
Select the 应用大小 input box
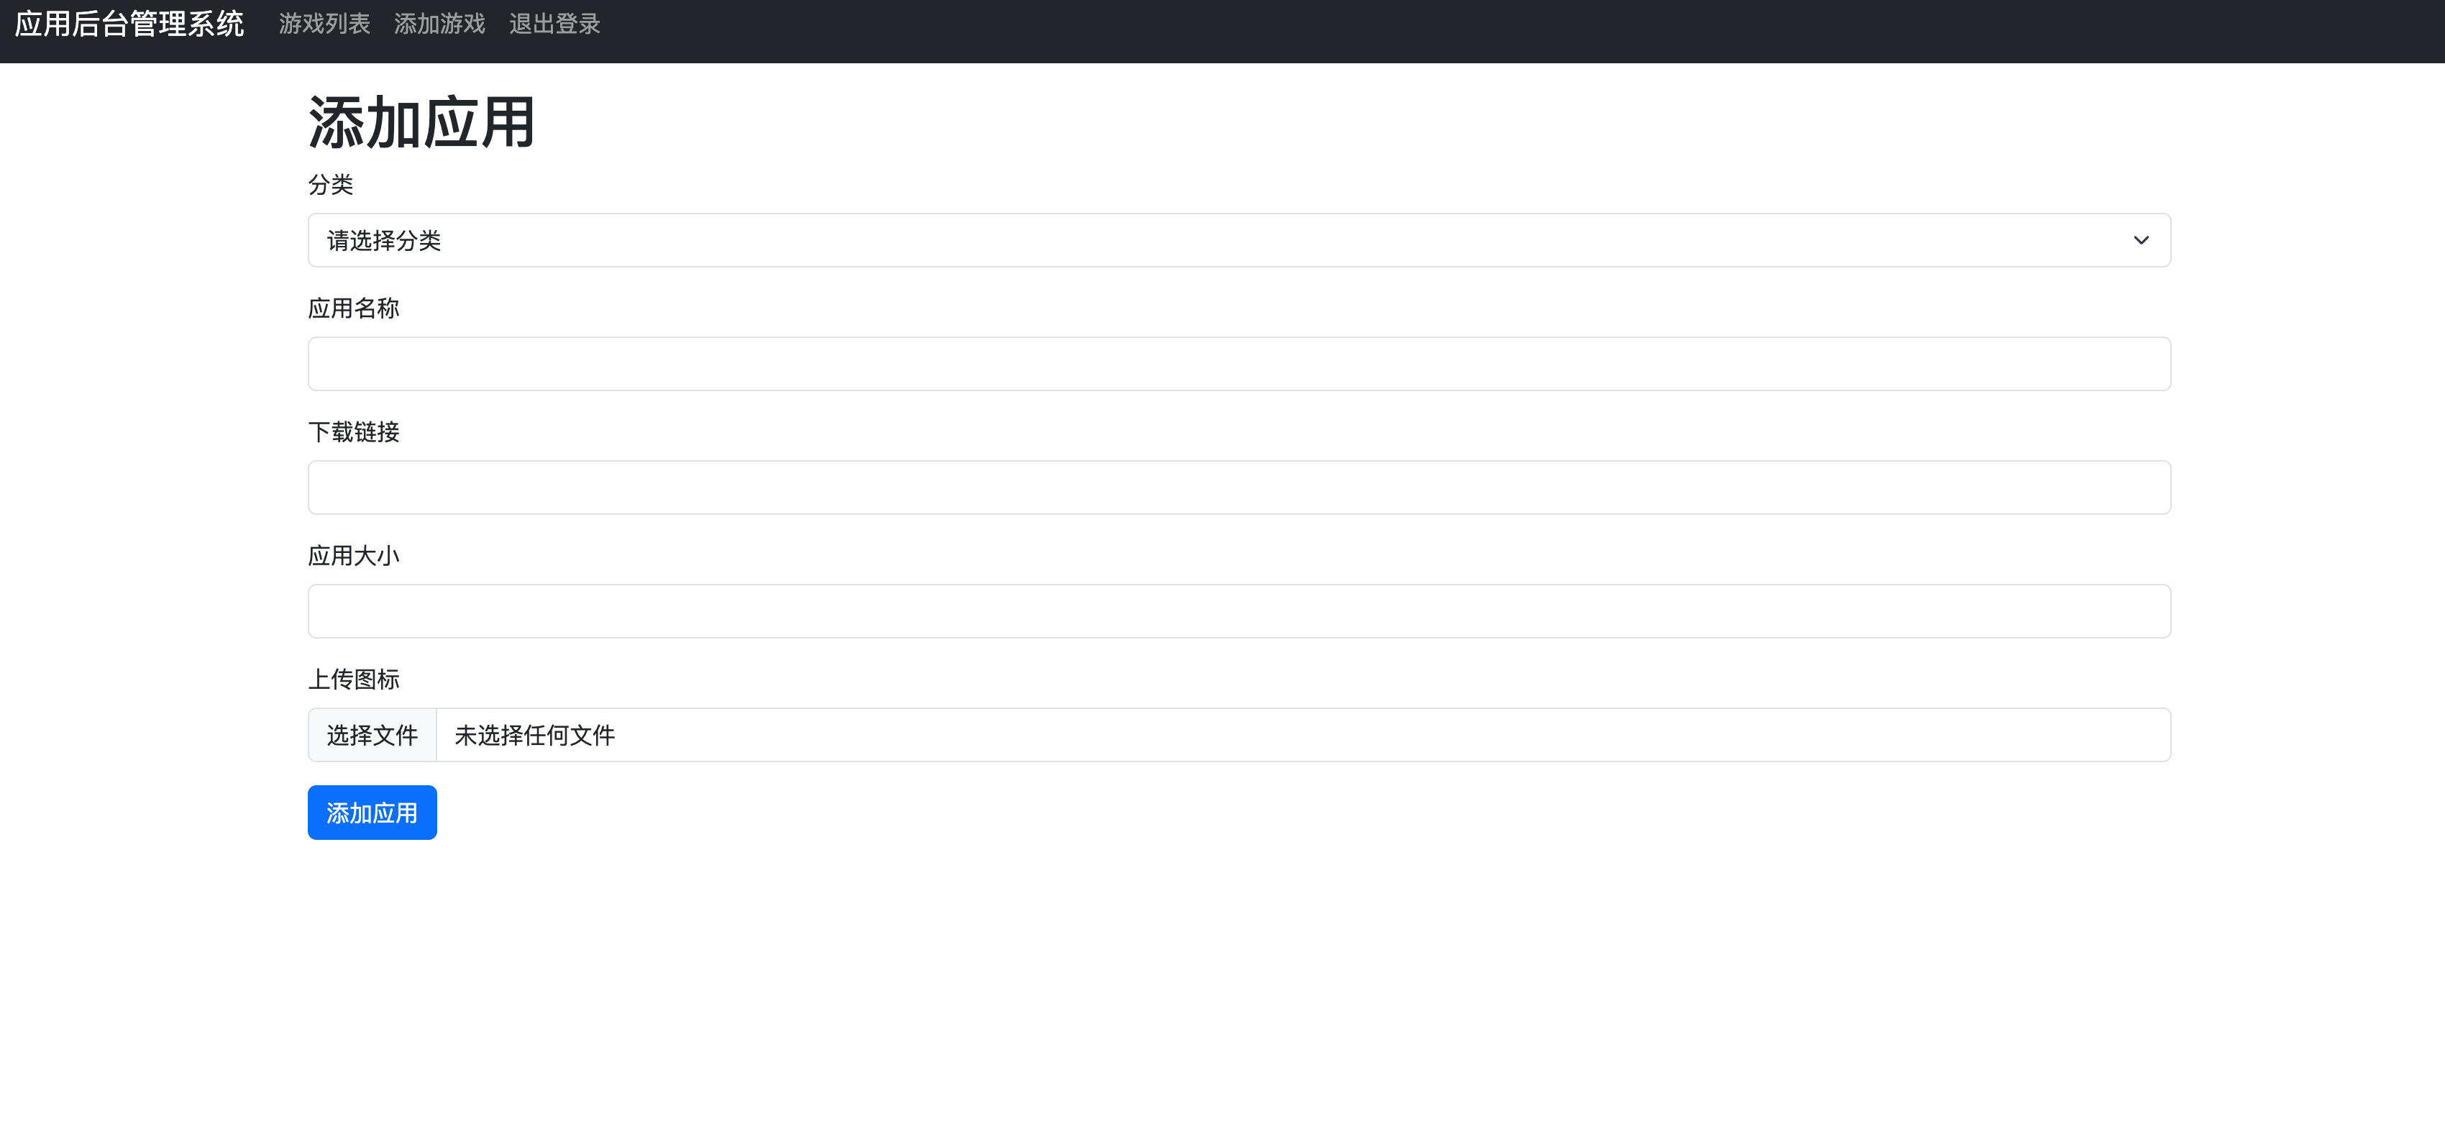tap(1238, 611)
